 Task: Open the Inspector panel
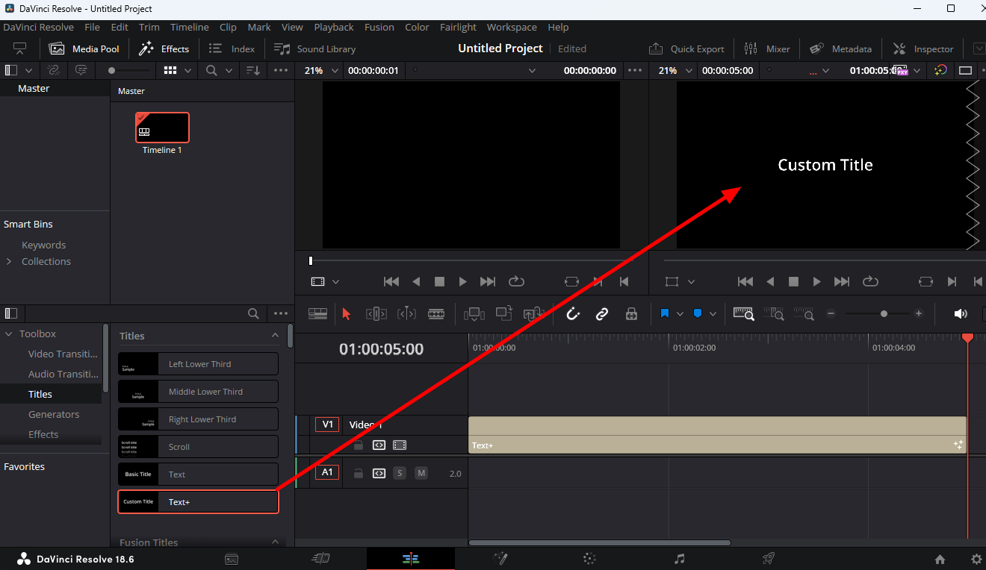(923, 48)
